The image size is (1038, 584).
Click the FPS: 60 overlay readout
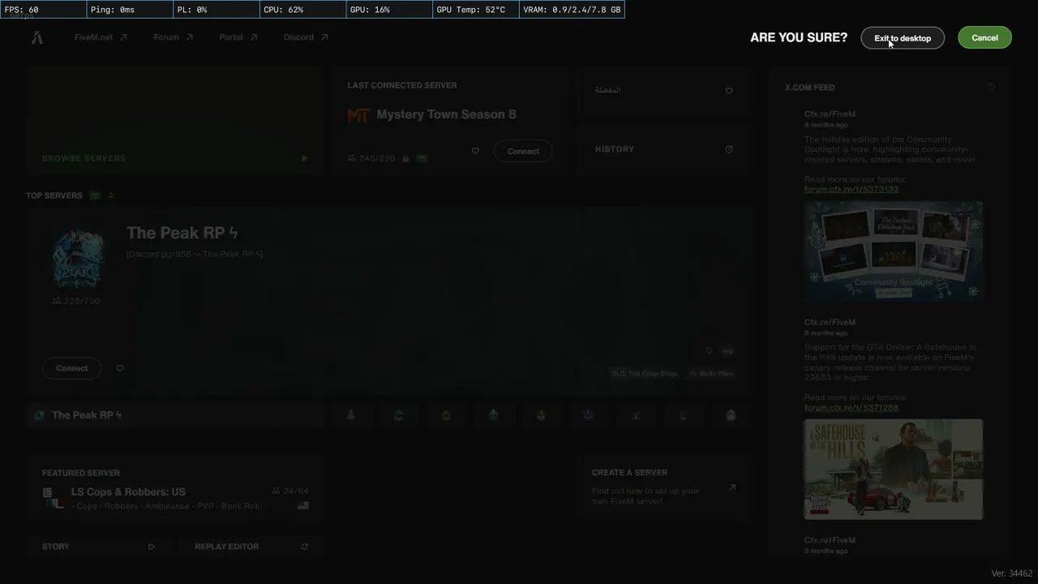coord(43,10)
